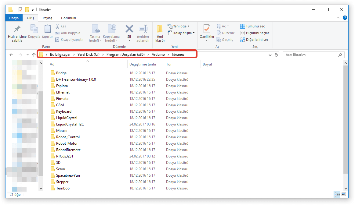The width and height of the screenshot is (355, 205).
Task: Click the Geçmiş history icon
Action: (219, 40)
